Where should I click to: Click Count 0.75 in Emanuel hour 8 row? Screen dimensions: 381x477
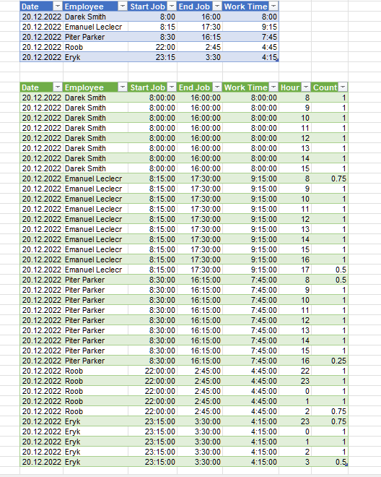(329, 179)
